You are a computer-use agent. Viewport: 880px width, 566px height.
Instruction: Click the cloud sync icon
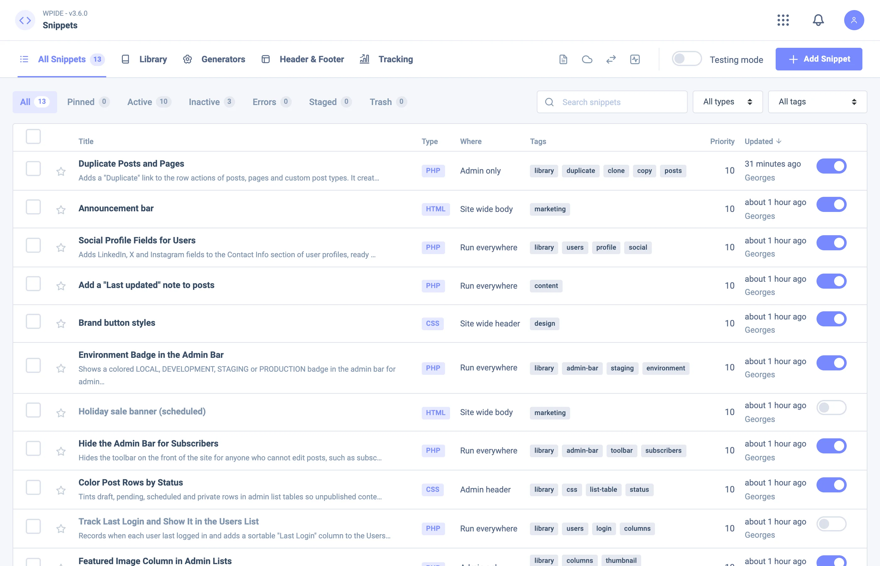coord(587,59)
